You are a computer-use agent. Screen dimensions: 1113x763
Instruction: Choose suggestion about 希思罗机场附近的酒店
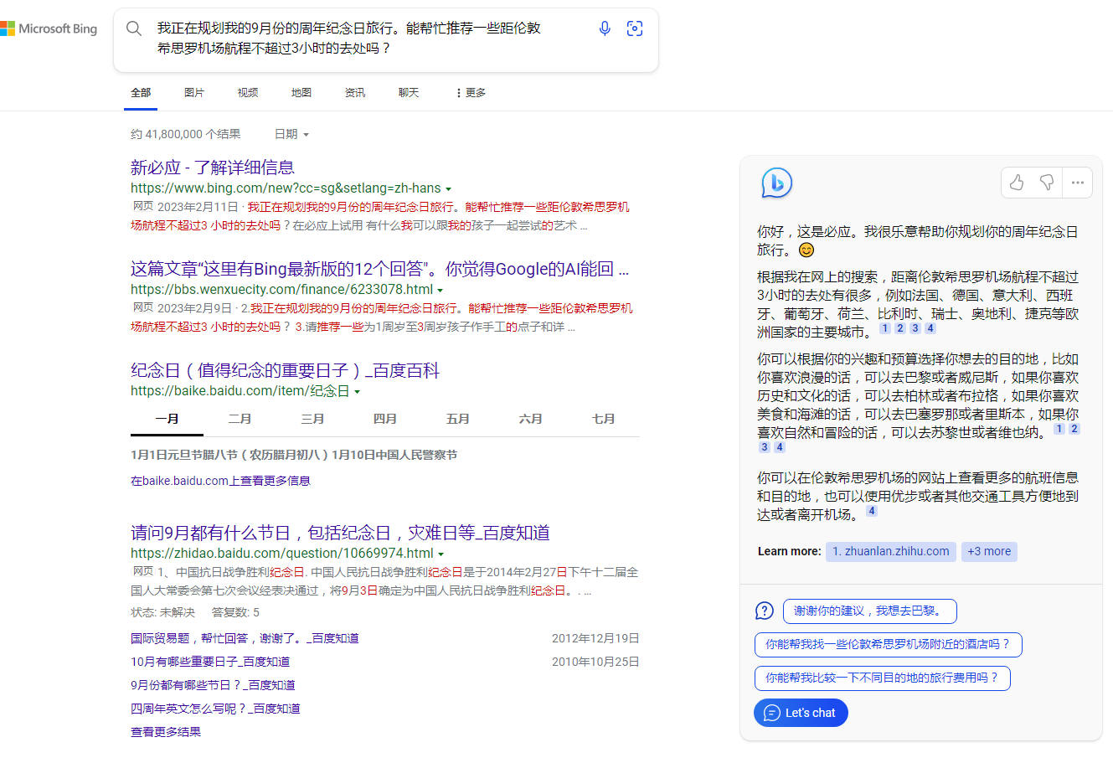888,644
